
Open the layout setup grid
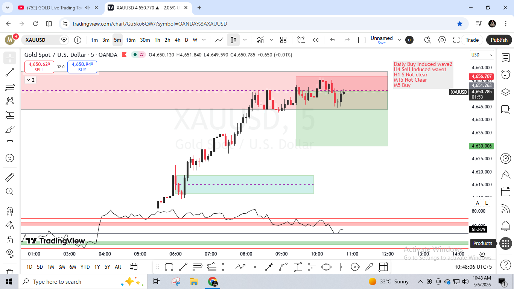pyautogui.click(x=283, y=40)
